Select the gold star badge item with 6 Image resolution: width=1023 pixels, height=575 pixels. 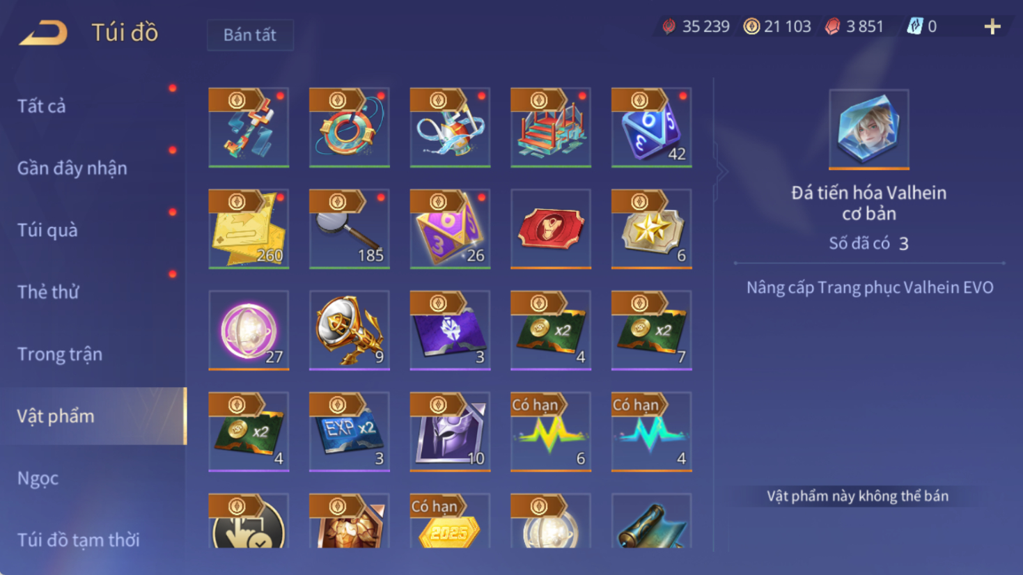[652, 229]
